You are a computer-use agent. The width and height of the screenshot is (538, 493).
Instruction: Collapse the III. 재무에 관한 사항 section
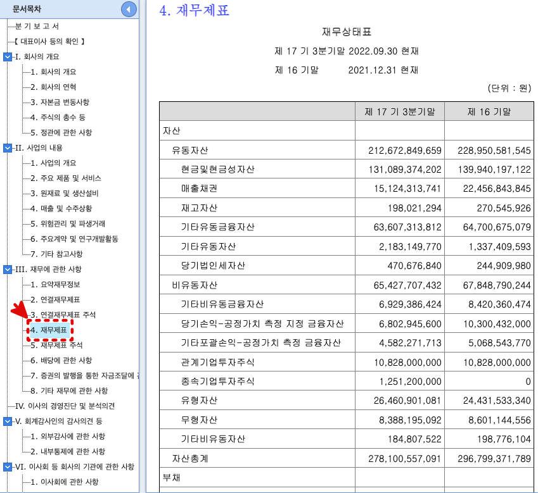[x=8, y=270]
